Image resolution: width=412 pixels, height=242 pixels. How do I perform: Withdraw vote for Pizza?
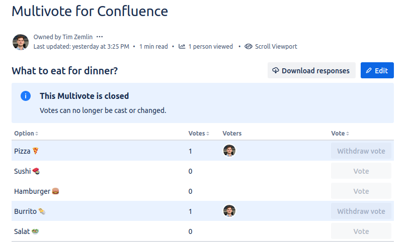[361, 151]
